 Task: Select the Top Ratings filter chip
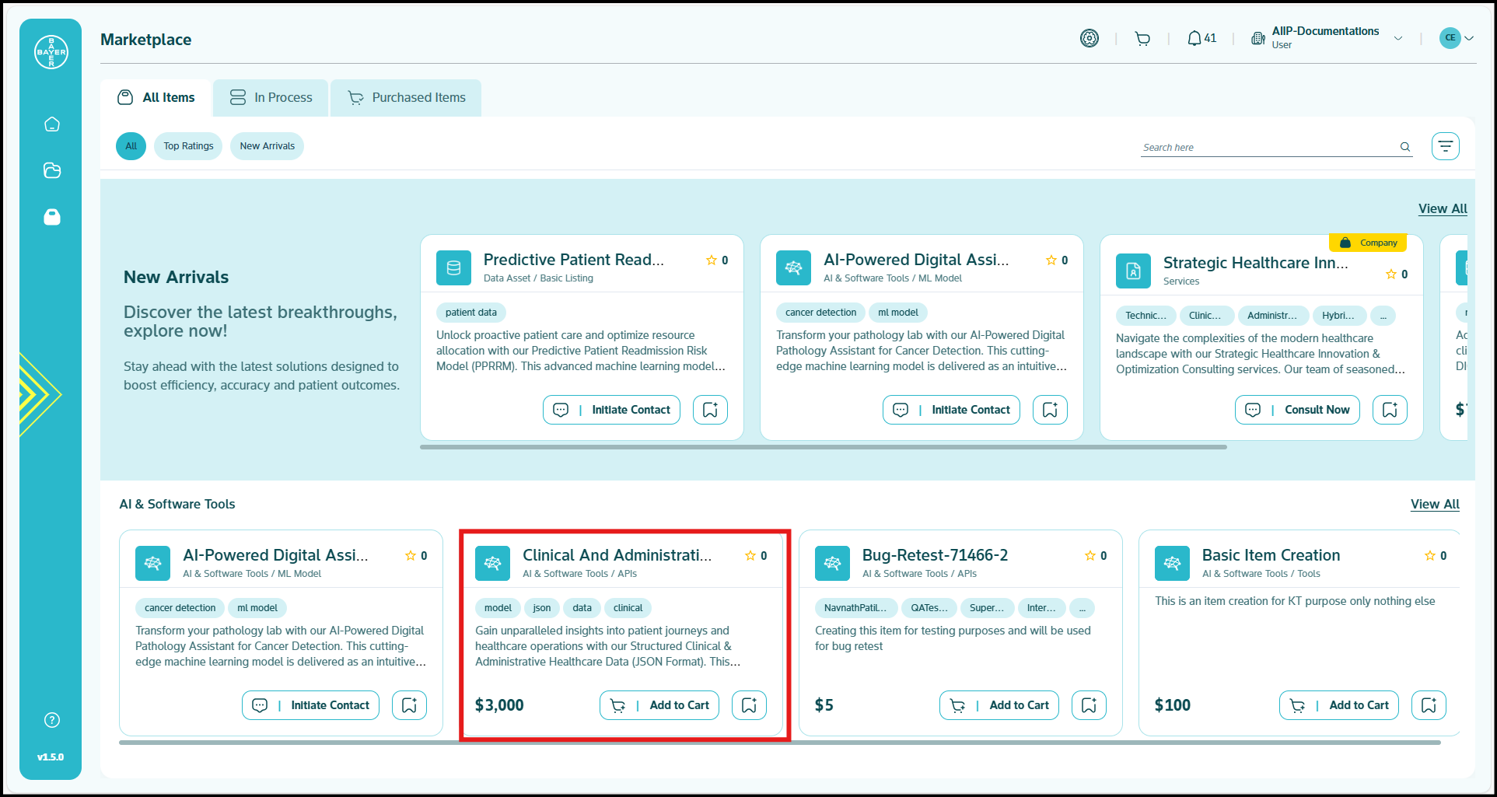pyautogui.click(x=188, y=146)
